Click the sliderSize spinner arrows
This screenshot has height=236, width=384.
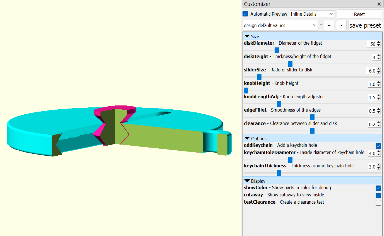point(379,71)
